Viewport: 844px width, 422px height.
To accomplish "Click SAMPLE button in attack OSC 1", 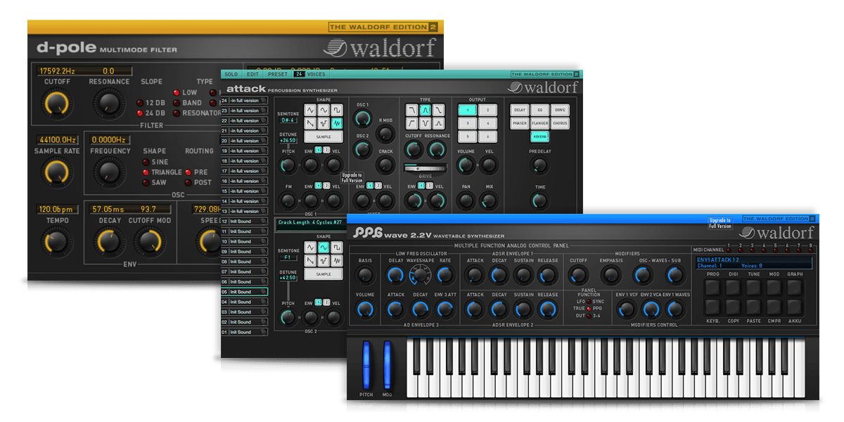I will (324, 136).
